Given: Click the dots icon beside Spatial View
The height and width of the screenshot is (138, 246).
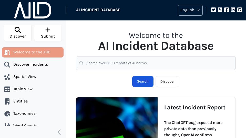Looking at the screenshot, I should pos(7,77).
